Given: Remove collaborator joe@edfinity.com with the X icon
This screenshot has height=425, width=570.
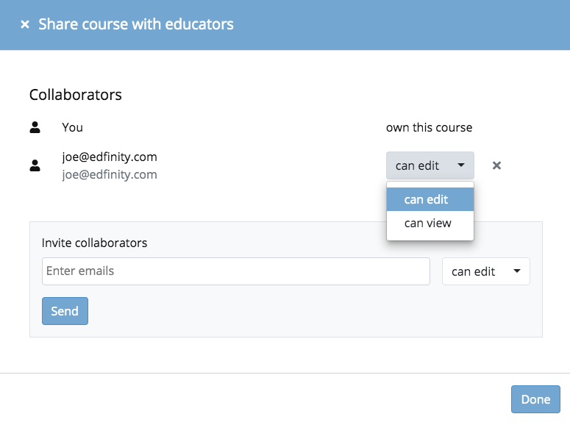Looking at the screenshot, I should (x=496, y=165).
